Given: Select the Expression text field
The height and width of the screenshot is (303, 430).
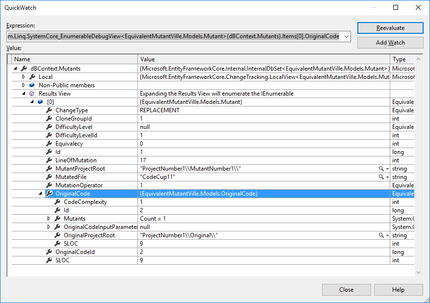Looking at the screenshot, I should point(172,36).
